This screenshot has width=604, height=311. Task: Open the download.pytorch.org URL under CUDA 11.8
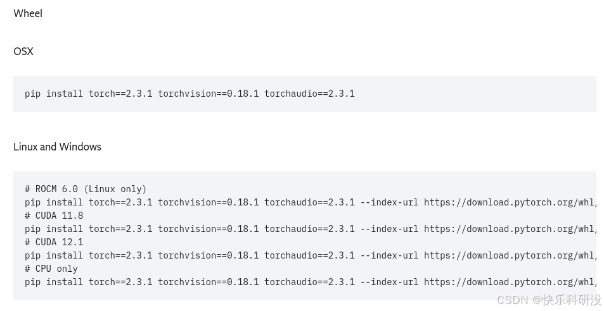(510, 229)
